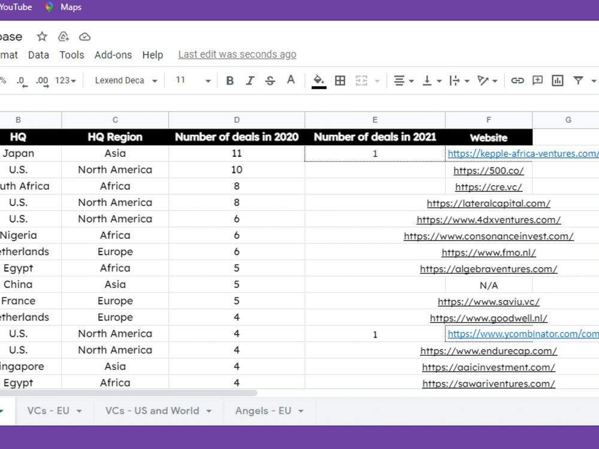Insert a comment from the toolbar

(x=537, y=81)
